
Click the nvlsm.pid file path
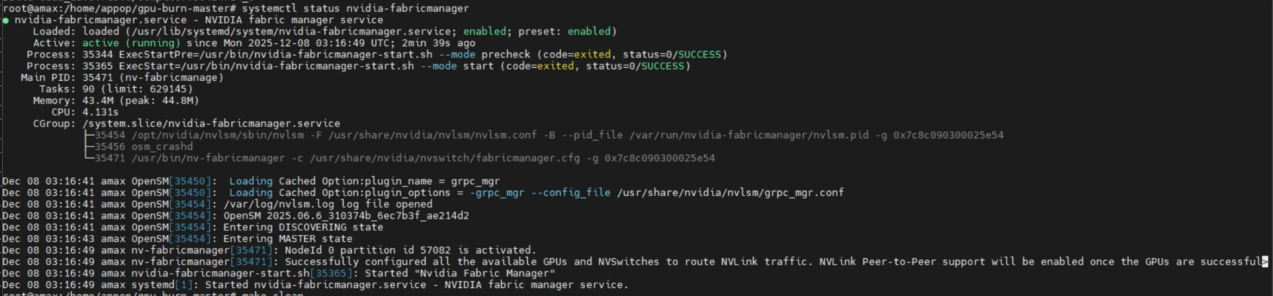(748, 135)
